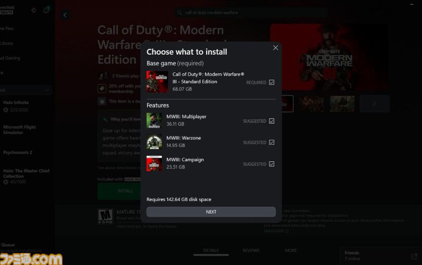Switch to the DETAILS tab
Screen dimensions: 422x265
coord(211,250)
